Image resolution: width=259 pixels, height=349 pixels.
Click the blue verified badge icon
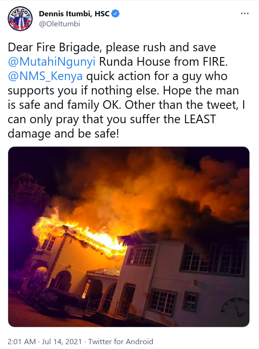coord(115,13)
